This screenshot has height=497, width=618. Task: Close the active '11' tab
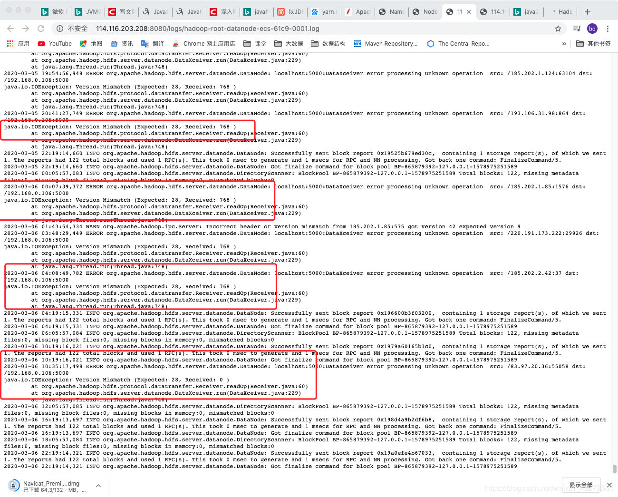(x=469, y=12)
